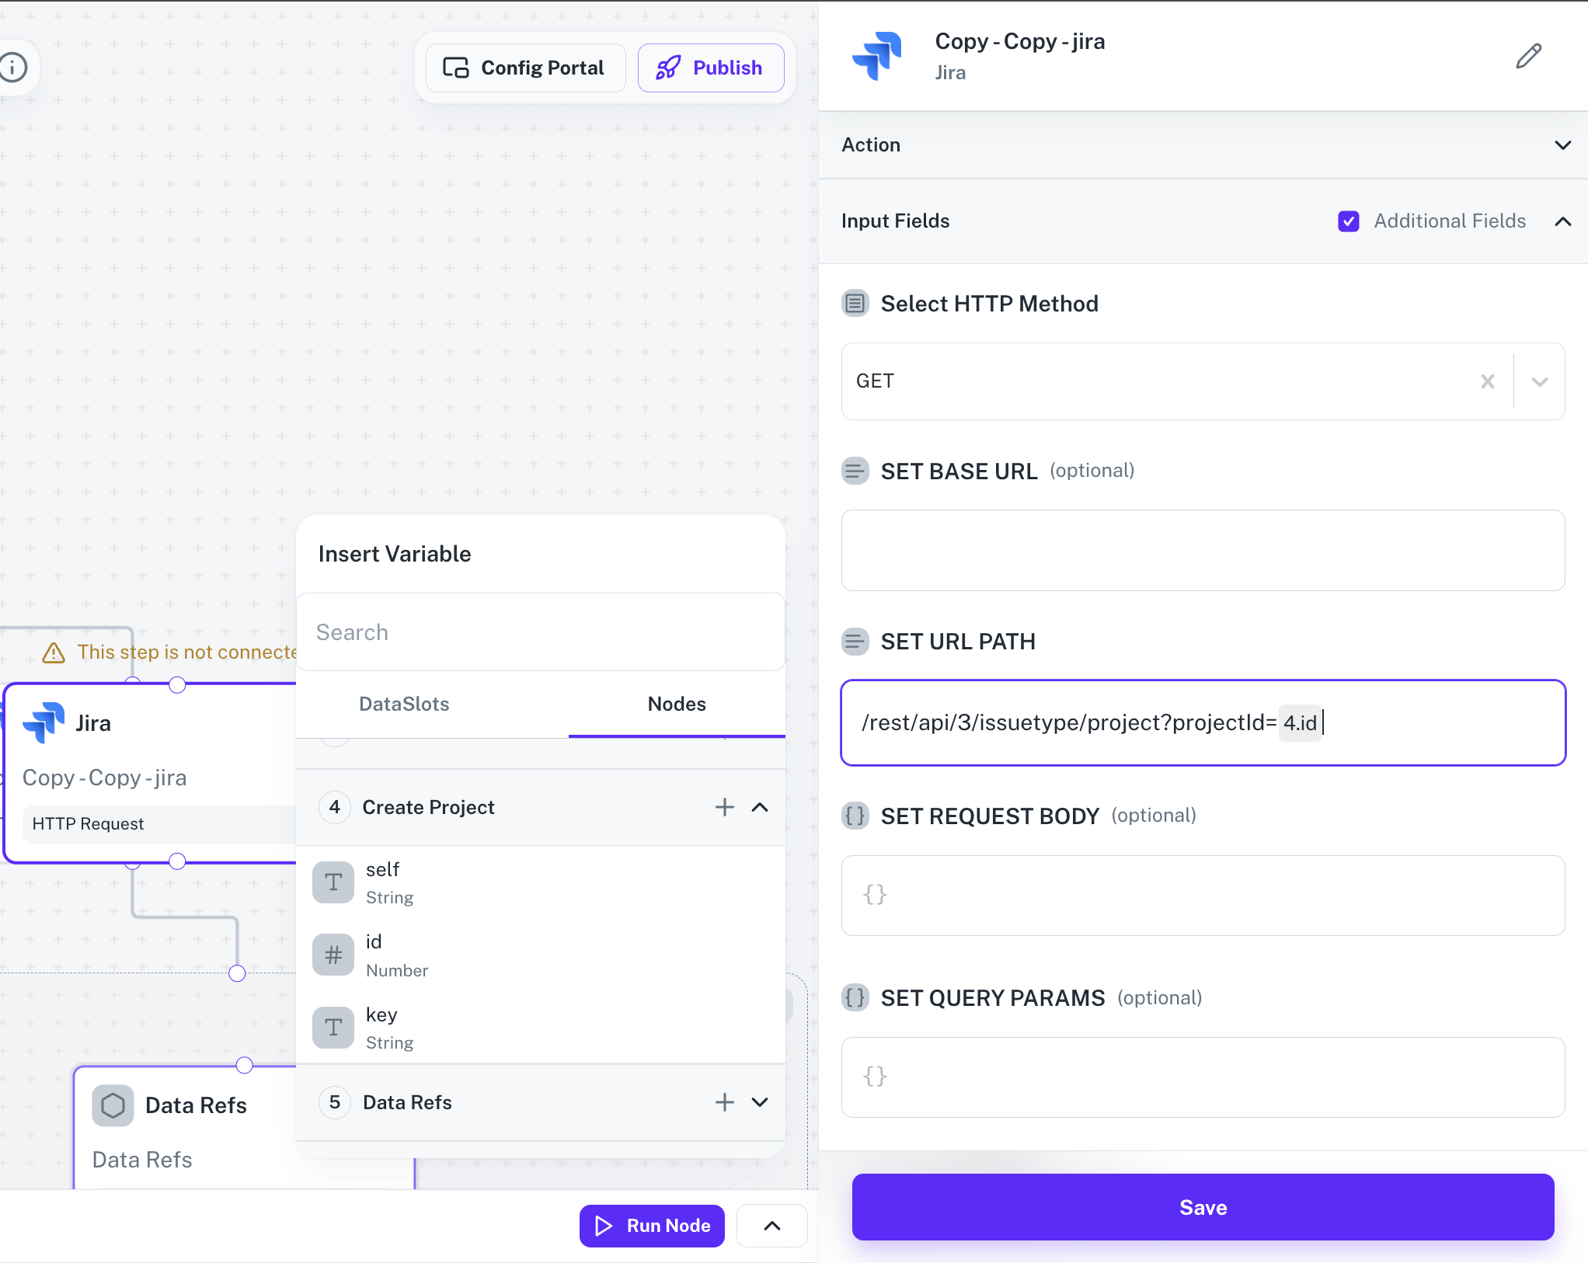Click the Jira logo in the panel header
1588x1263 pixels.
click(878, 55)
